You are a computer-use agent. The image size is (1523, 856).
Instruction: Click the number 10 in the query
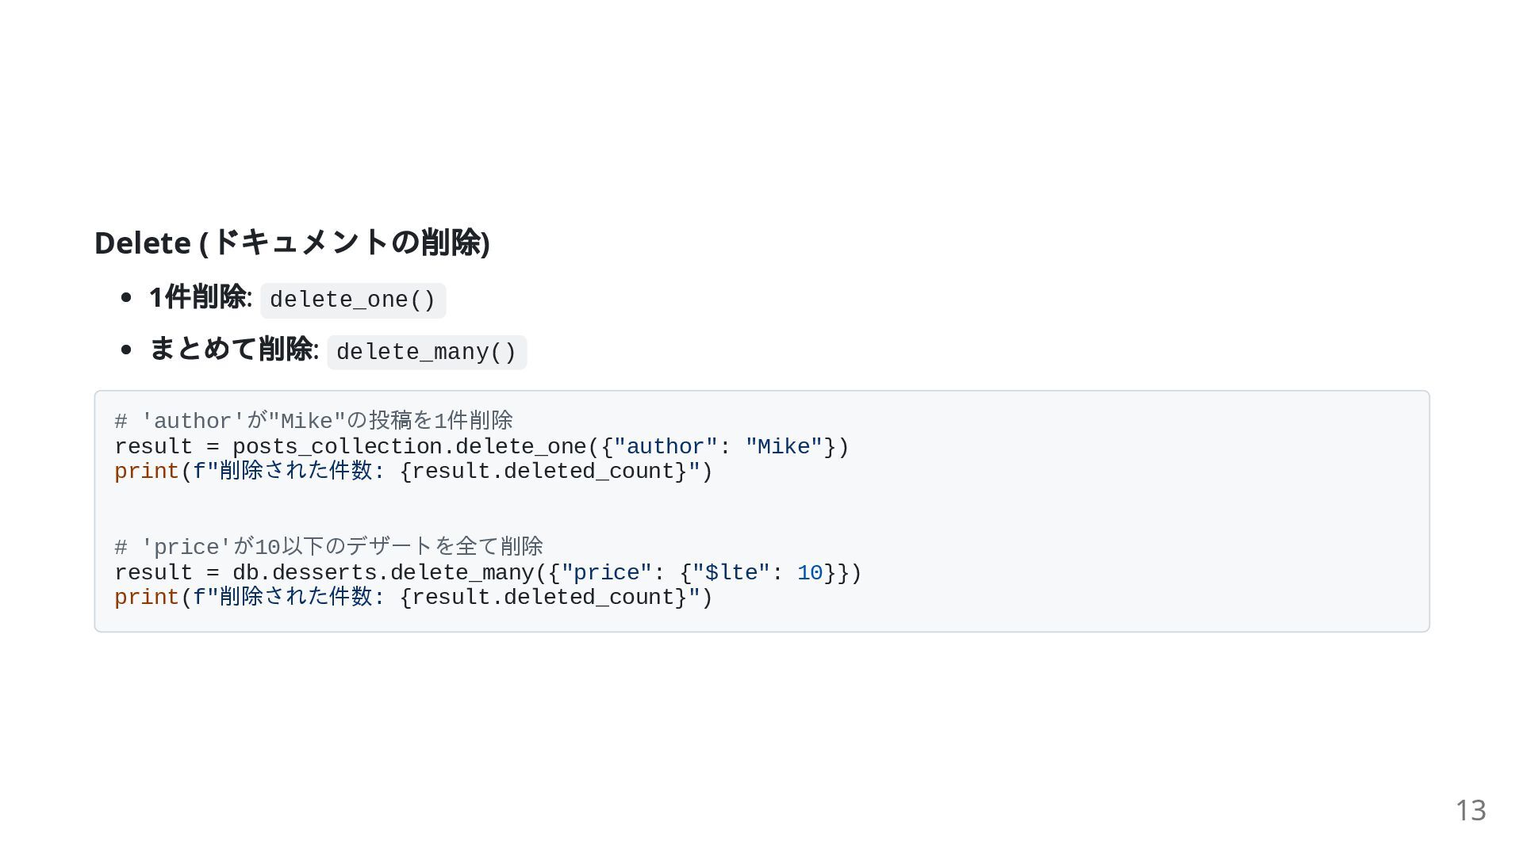coord(810,573)
